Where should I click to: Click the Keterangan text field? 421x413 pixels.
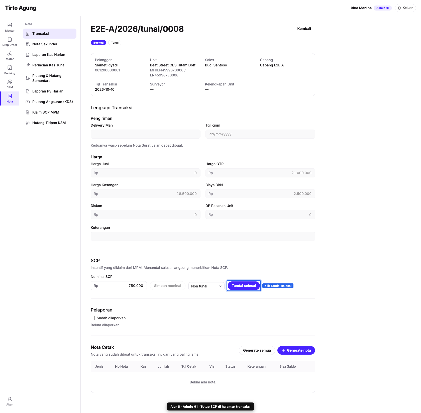point(203,236)
